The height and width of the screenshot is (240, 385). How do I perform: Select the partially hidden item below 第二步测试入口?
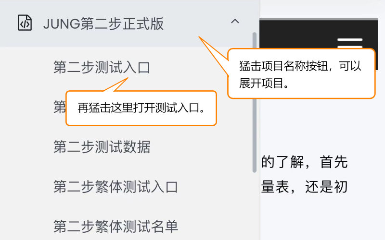pyautogui.click(x=60, y=107)
